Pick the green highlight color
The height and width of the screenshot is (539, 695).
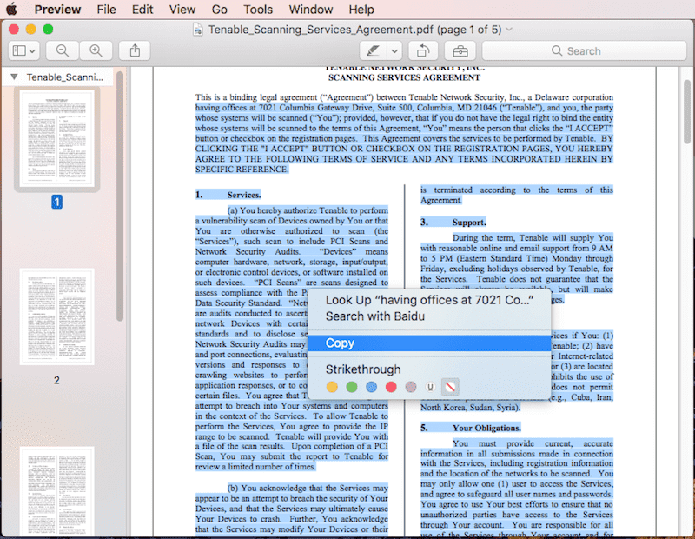coord(352,387)
